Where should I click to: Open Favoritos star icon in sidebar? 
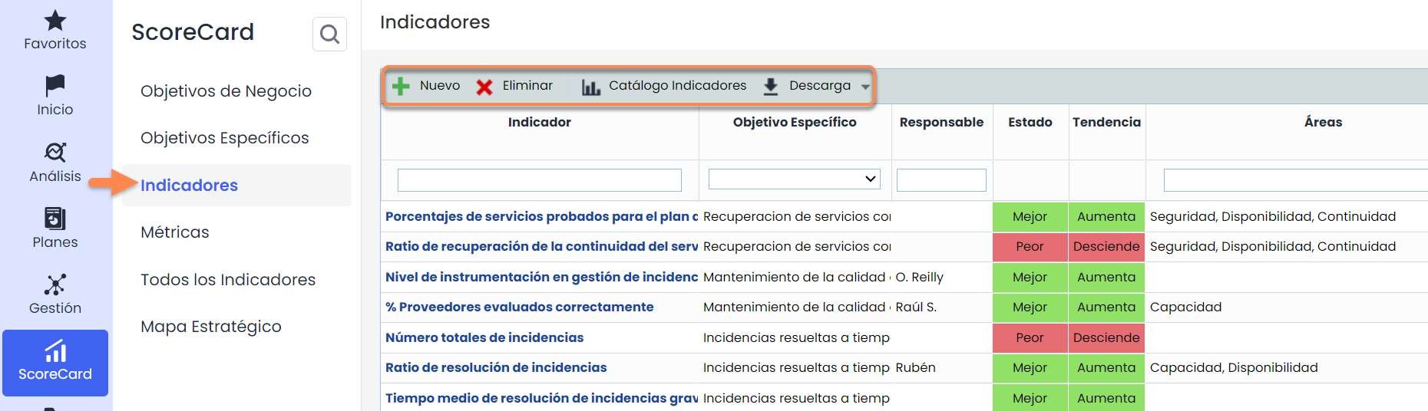[x=55, y=21]
